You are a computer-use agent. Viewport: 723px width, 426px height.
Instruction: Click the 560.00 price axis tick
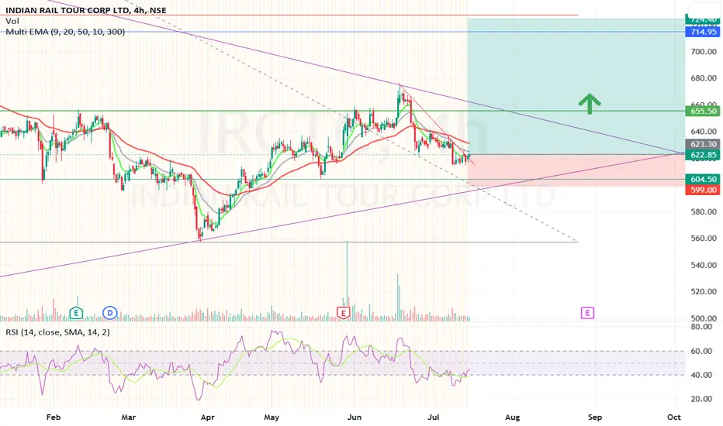704,239
